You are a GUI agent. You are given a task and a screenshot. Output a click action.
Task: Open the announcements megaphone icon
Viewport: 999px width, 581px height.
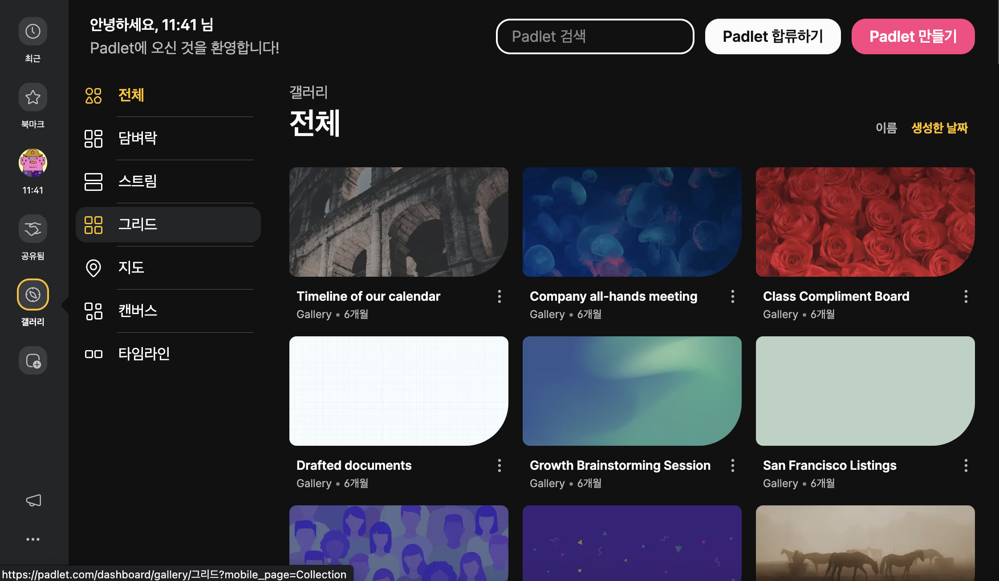33,500
